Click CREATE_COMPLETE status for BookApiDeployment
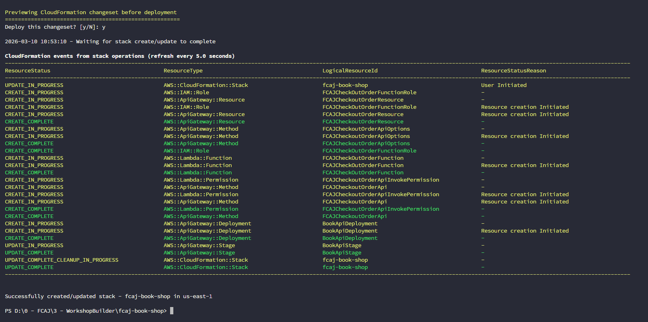 pos(29,238)
